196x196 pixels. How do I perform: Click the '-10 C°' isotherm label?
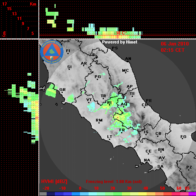click(120, 33)
